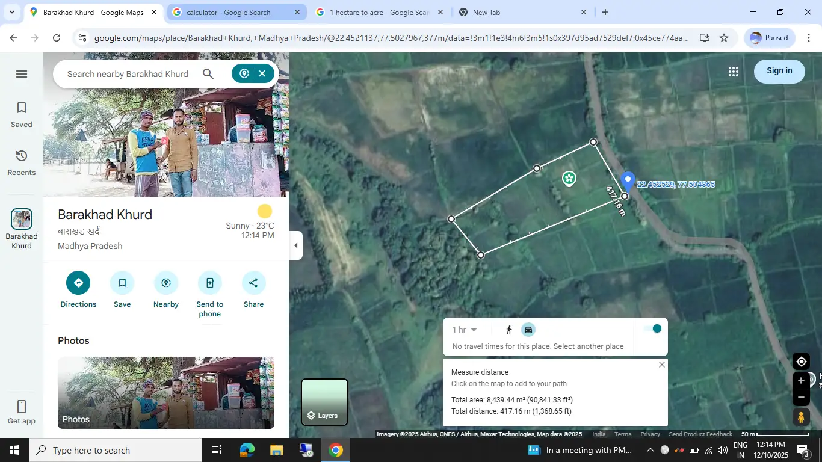Send Barakhad Khurd to phone
The image size is (822, 462).
pyautogui.click(x=210, y=295)
